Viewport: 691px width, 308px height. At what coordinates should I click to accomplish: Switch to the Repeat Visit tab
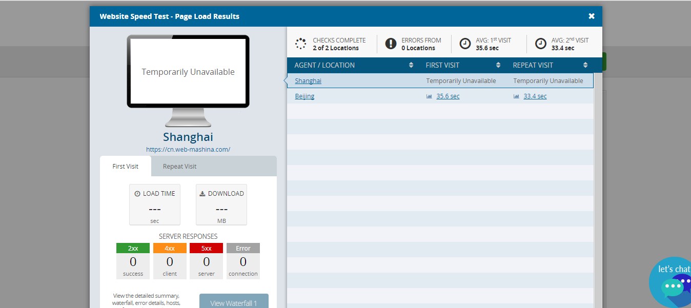(x=179, y=166)
